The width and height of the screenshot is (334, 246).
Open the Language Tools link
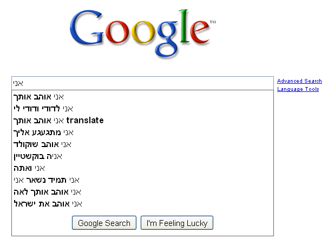tap(298, 89)
